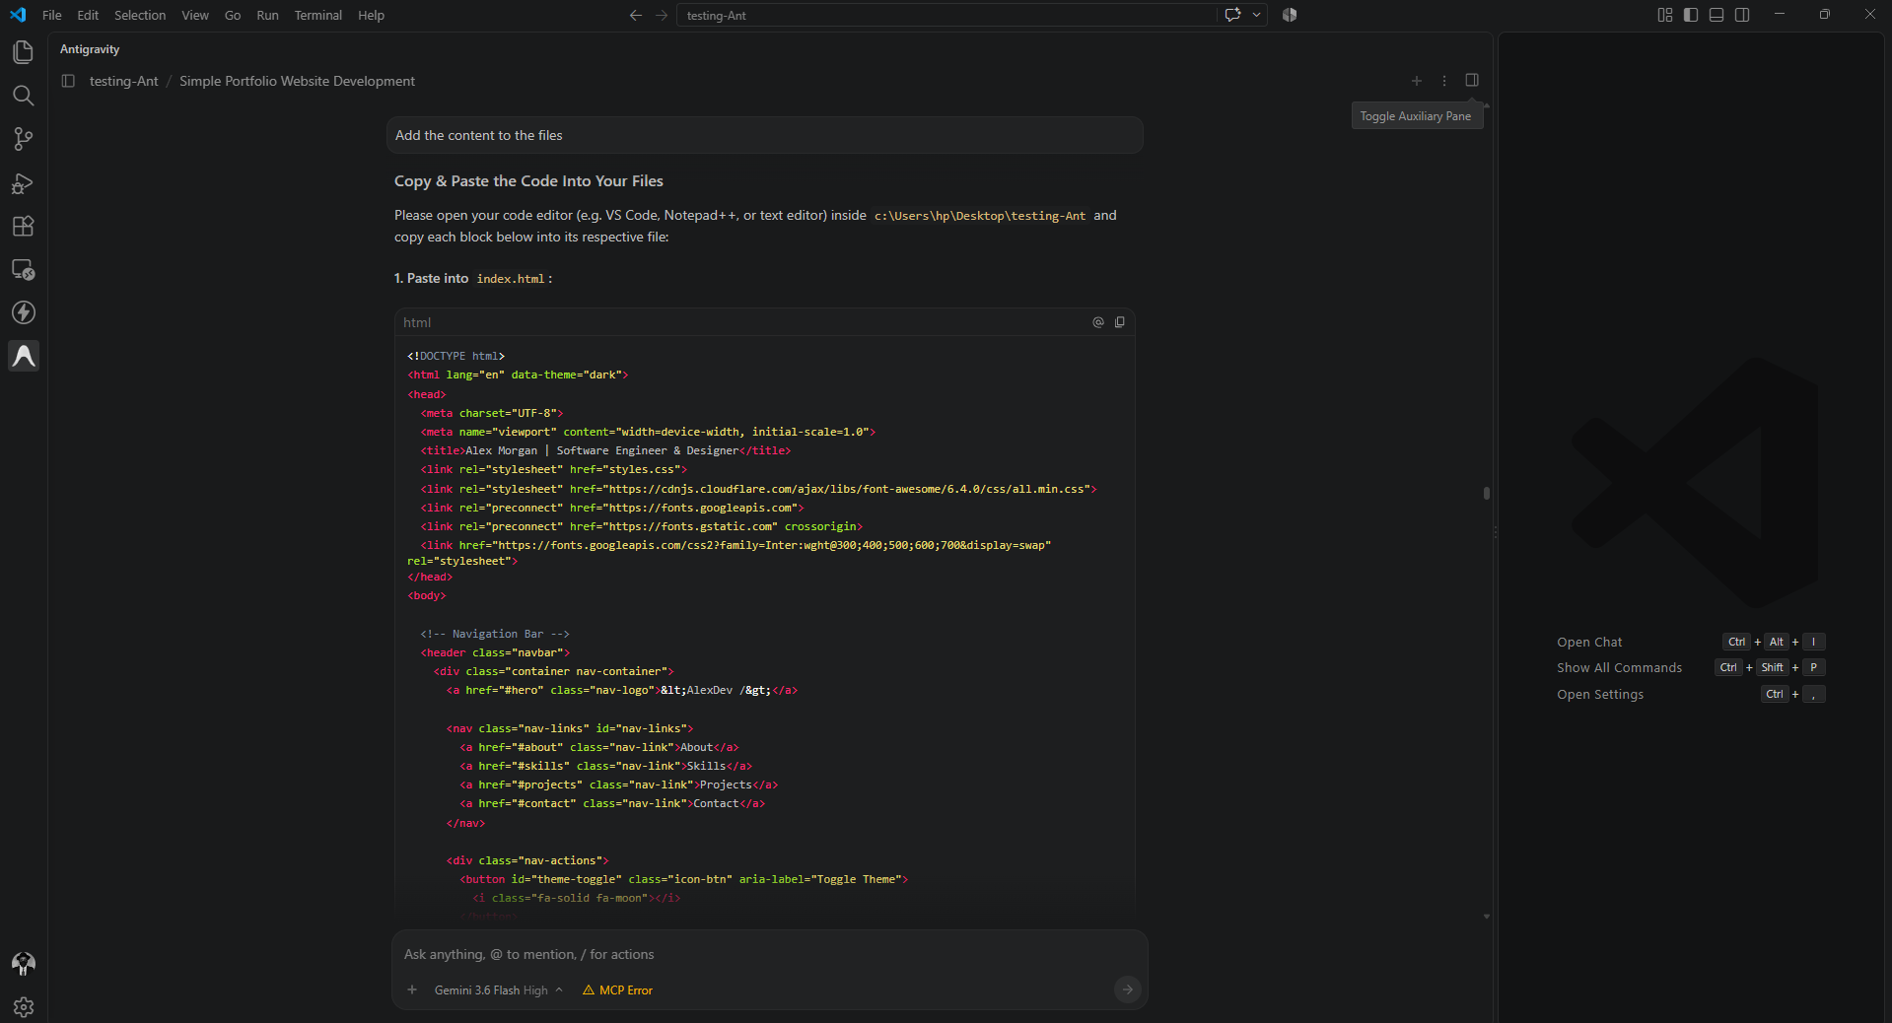Screen dimensions: 1892x1023
Task: Go forward using the title bar arrow
Action: pyautogui.click(x=662, y=15)
